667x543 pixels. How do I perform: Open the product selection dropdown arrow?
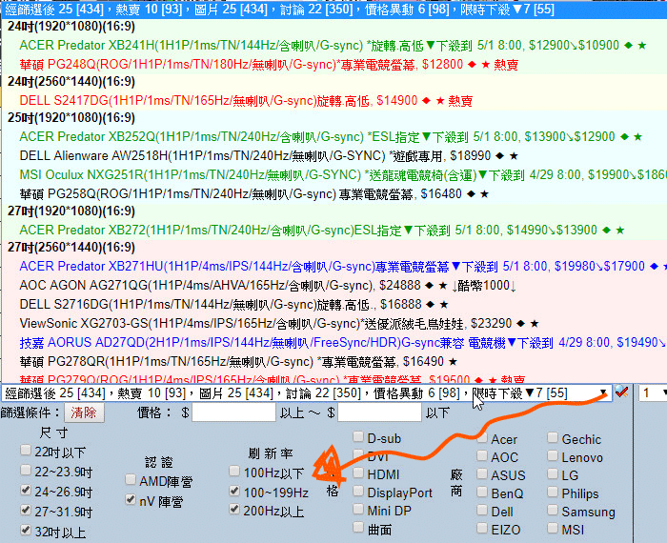click(x=603, y=392)
